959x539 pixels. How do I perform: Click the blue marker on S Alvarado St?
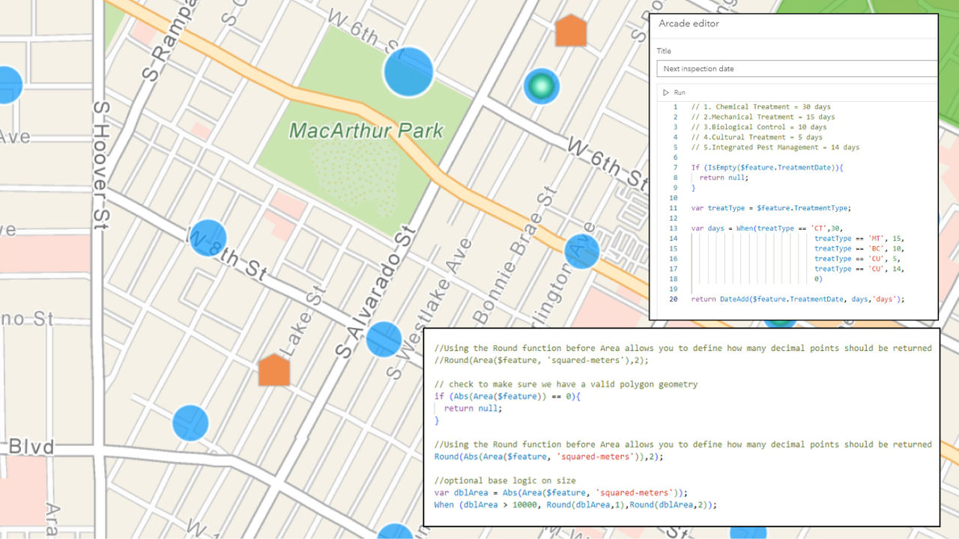(x=383, y=338)
